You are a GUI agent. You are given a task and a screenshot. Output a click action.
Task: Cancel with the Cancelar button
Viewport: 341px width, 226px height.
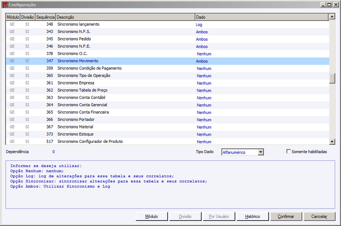coord(319,217)
